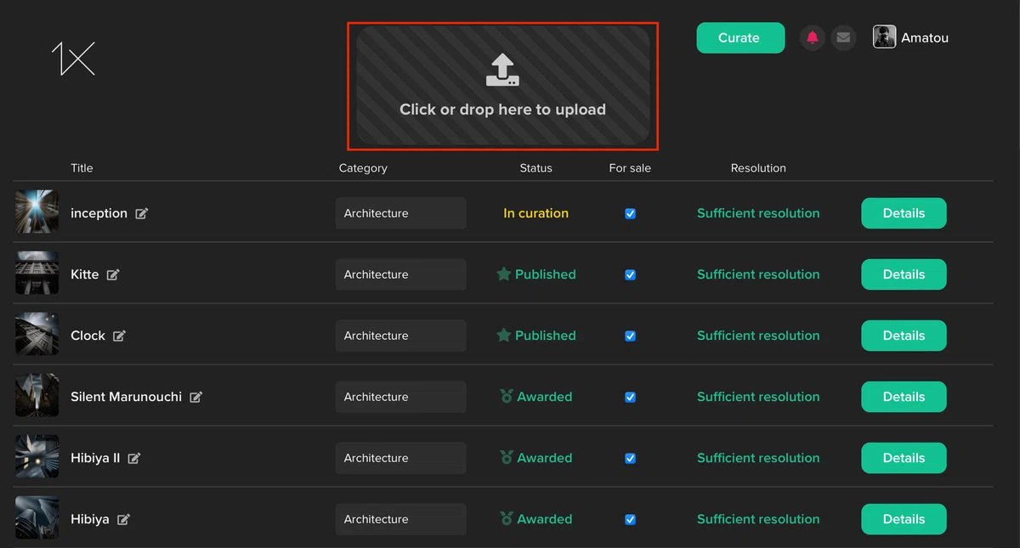Select the Silent Marunouchi thumbnail
1020x548 pixels.
click(x=37, y=396)
